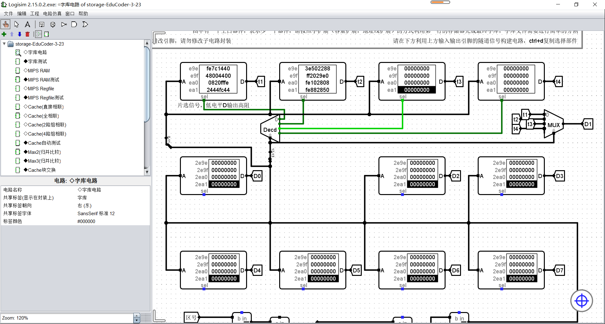Viewport: 605px width, 324px height.
Task: Add a new circuit with the green plus
Action: (x=4, y=34)
